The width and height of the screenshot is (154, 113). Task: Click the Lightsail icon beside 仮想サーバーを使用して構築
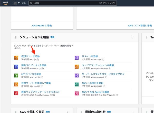(16, 84)
